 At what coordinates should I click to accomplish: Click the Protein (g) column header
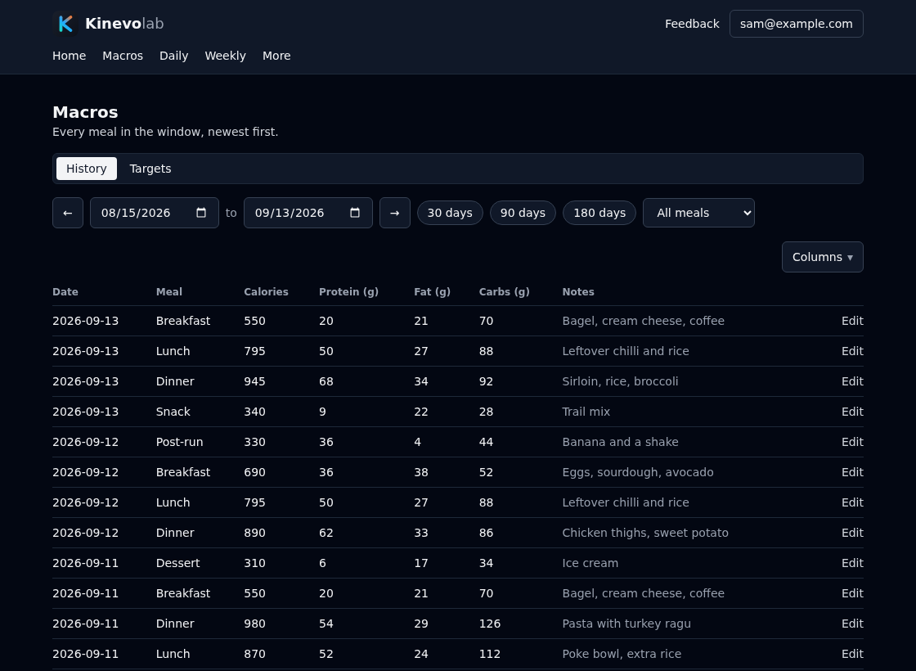348,291
